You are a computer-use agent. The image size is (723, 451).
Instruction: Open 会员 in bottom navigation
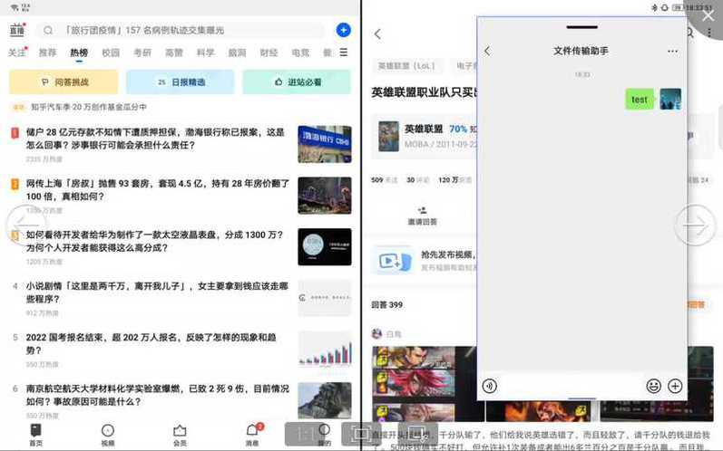[x=180, y=435]
